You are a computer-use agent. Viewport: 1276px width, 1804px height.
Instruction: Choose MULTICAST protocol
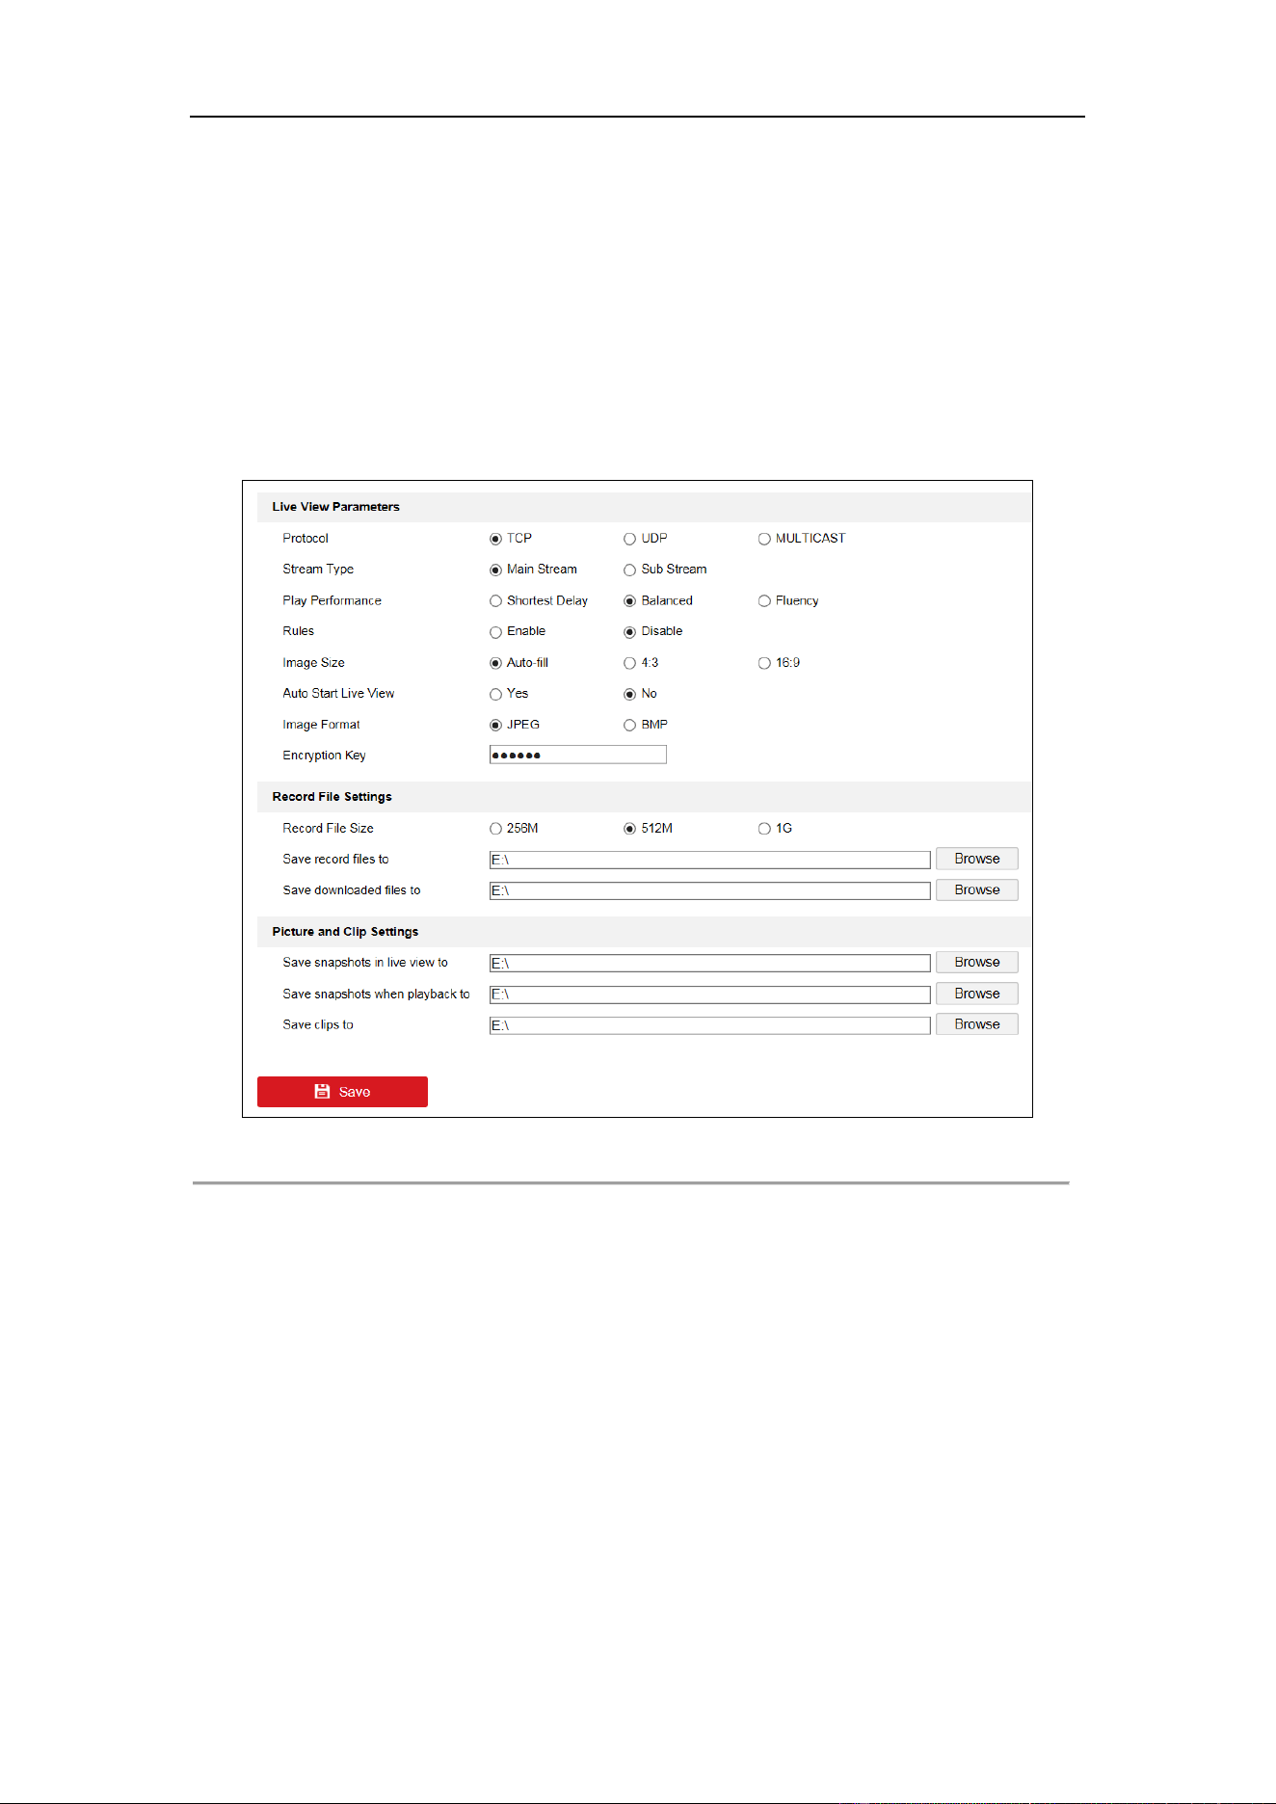coord(764,539)
